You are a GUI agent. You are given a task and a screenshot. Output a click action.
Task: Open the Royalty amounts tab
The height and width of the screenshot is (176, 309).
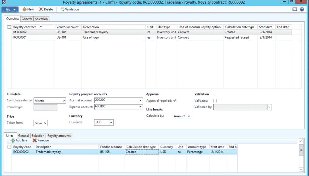(x=59, y=136)
